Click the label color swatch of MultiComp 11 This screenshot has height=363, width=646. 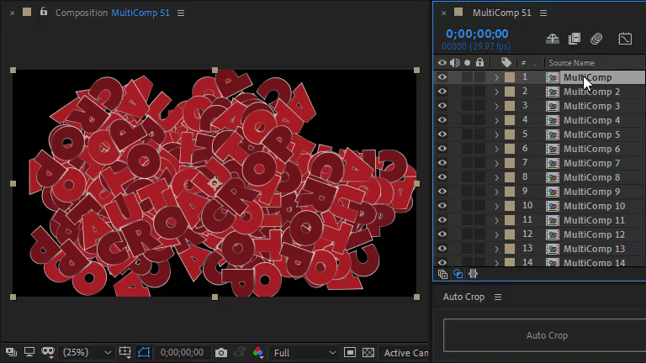pyautogui.click(x=510, y=220)
